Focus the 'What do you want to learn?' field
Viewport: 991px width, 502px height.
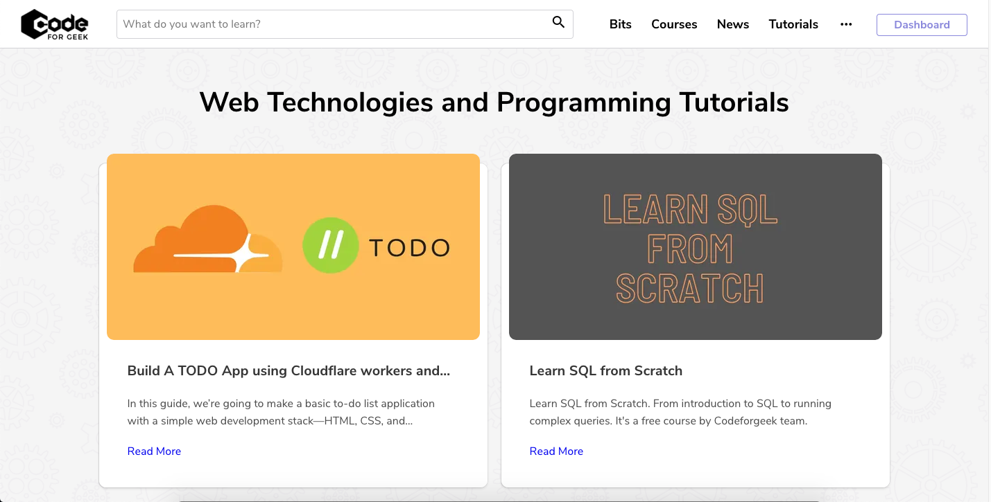click(x=345, y=24)
